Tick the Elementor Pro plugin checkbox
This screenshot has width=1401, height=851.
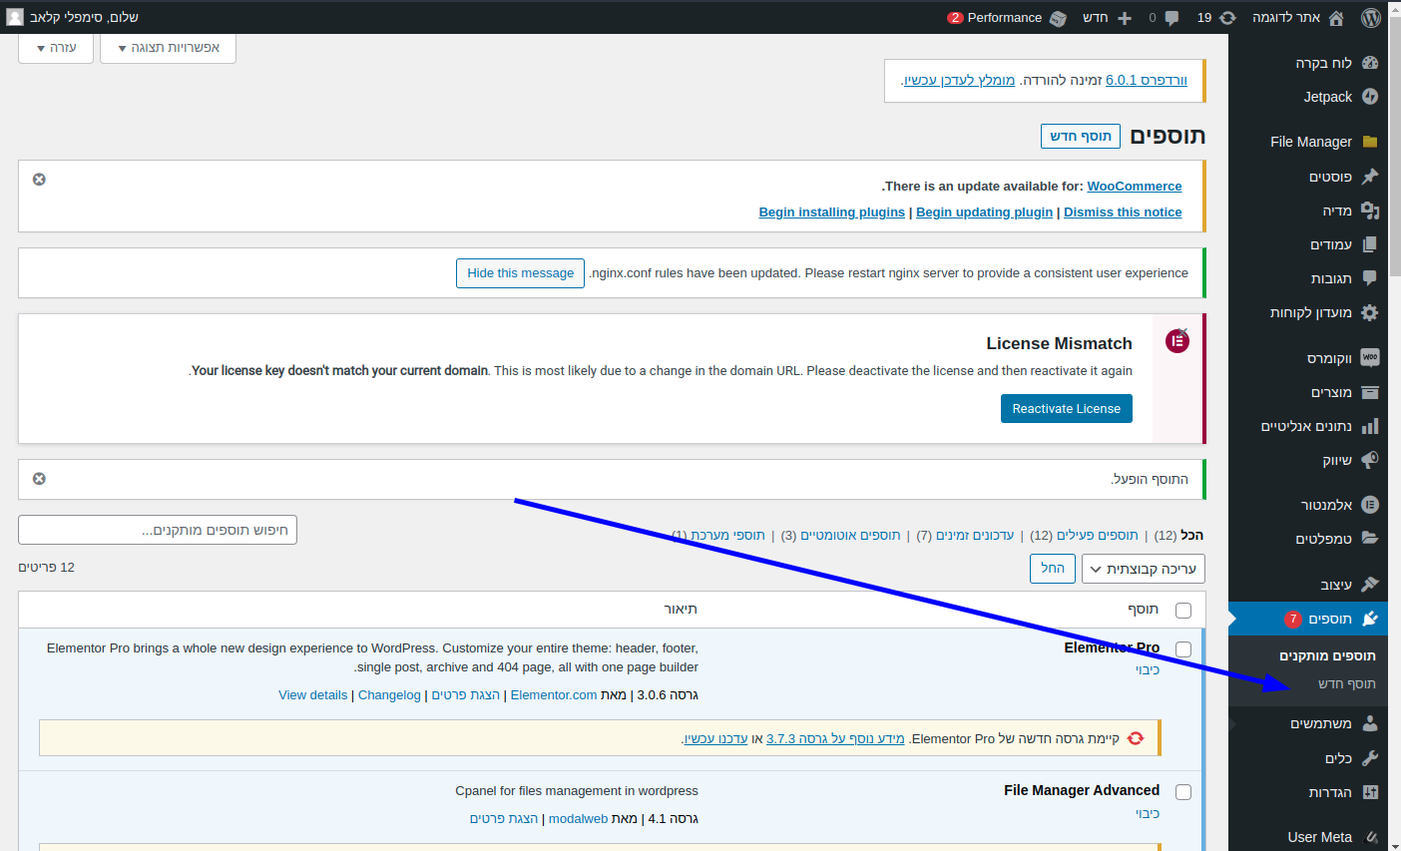[x=1183, y=649]
